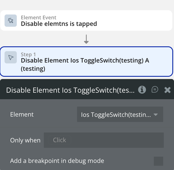Click the down arrow connector between event and step
Screen dimensions: 174x170
[x=86, y=39]
